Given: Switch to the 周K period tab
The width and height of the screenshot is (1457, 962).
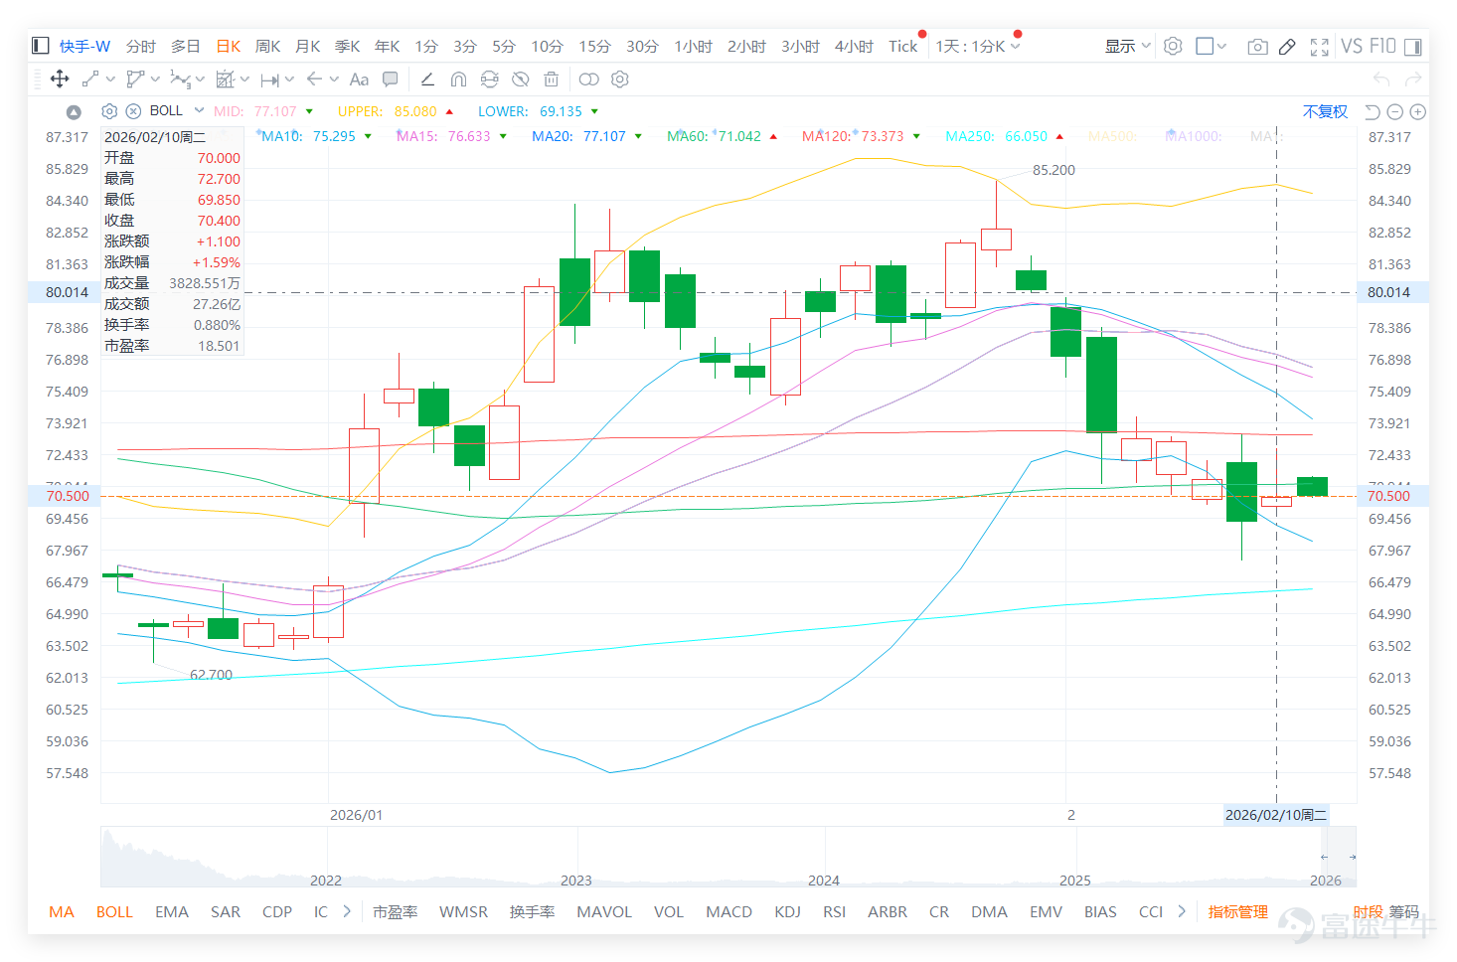Looking at the screenshot, I should click(268, 47).
